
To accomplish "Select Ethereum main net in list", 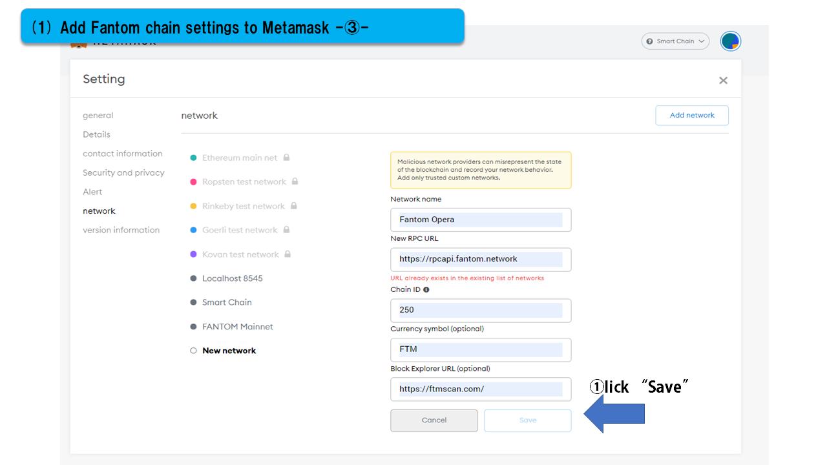I will click(240, 158).
